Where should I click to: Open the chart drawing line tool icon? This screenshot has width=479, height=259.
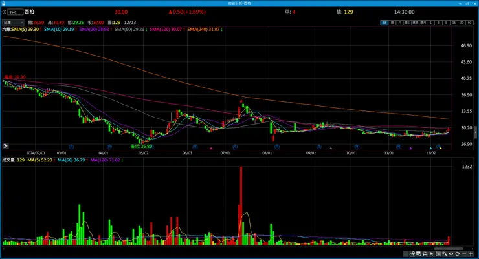(412, 254)
